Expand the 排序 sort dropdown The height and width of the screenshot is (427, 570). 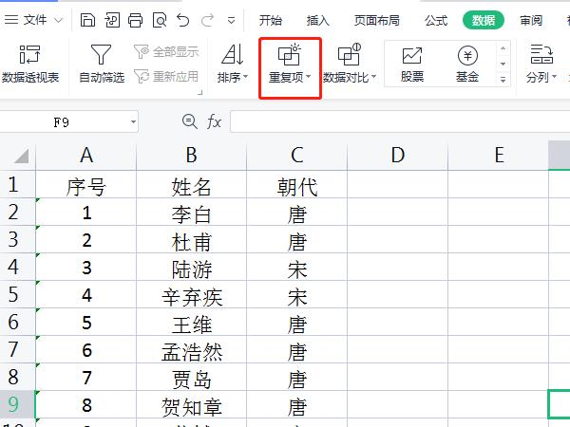(232, 76)
